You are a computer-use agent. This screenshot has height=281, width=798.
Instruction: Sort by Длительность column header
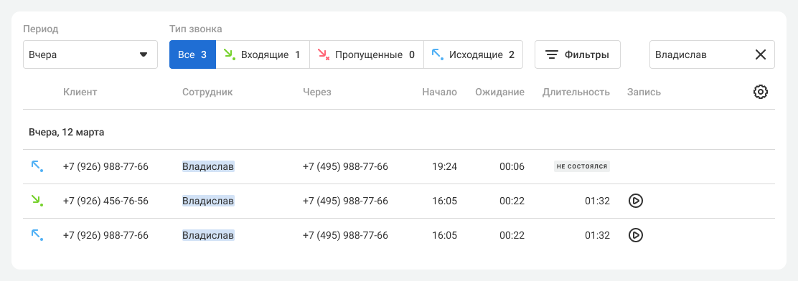pyautogui.click(x=576, y=92)
